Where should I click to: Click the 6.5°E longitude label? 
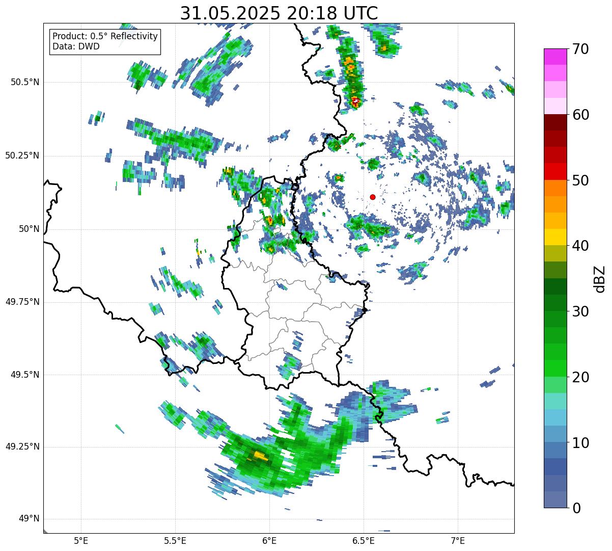(364, 541)
